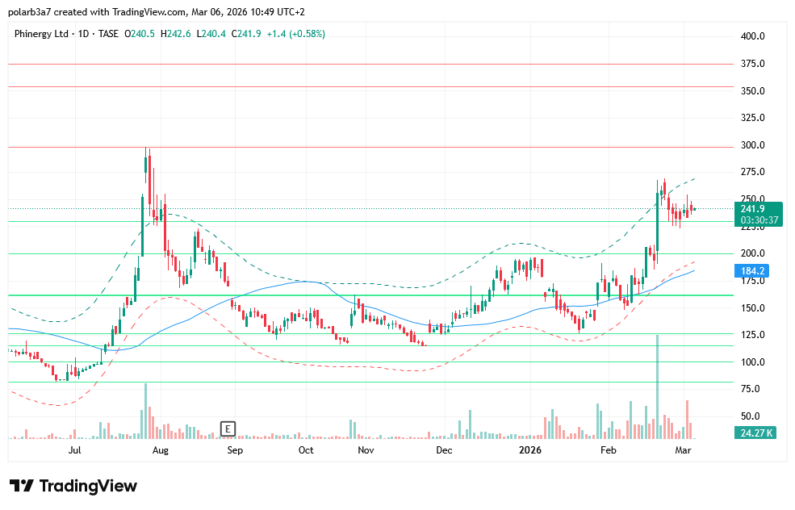Click the countdown timer 03:30:37
Screen dimensions: 795x510
759,220
